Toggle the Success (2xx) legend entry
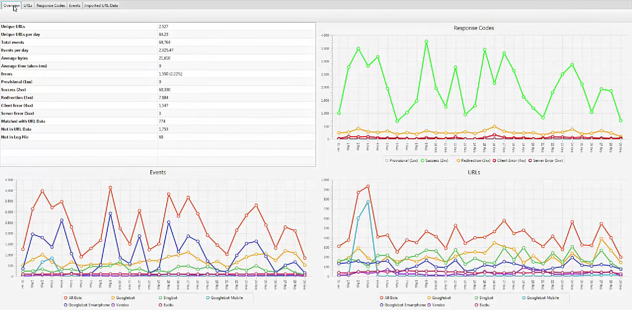Image resolution: width=632 pixels, height=310 pixels. (435, 160)
